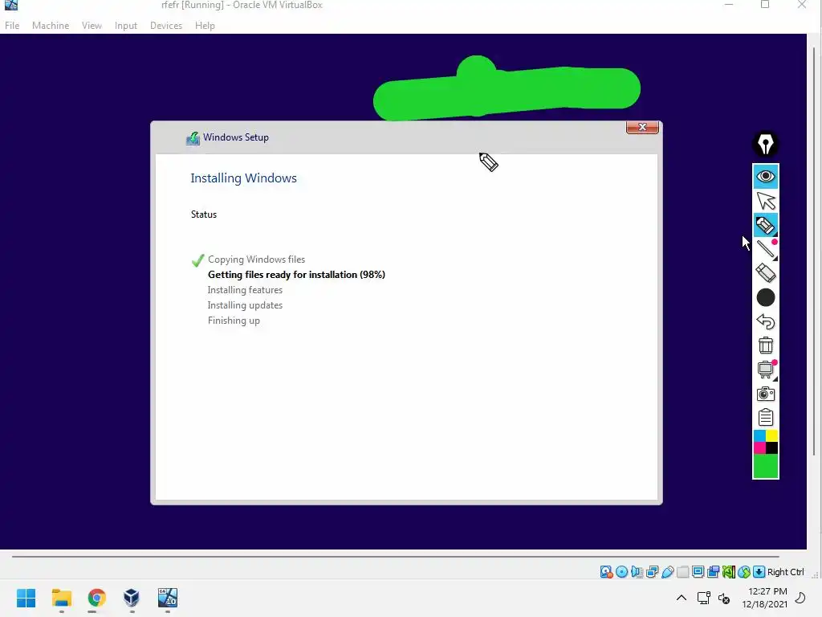Click the network adapters status icon

click(652, 572)
